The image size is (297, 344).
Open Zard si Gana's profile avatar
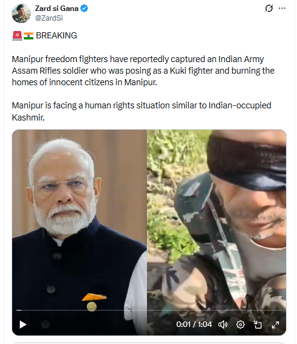(21, 13)
